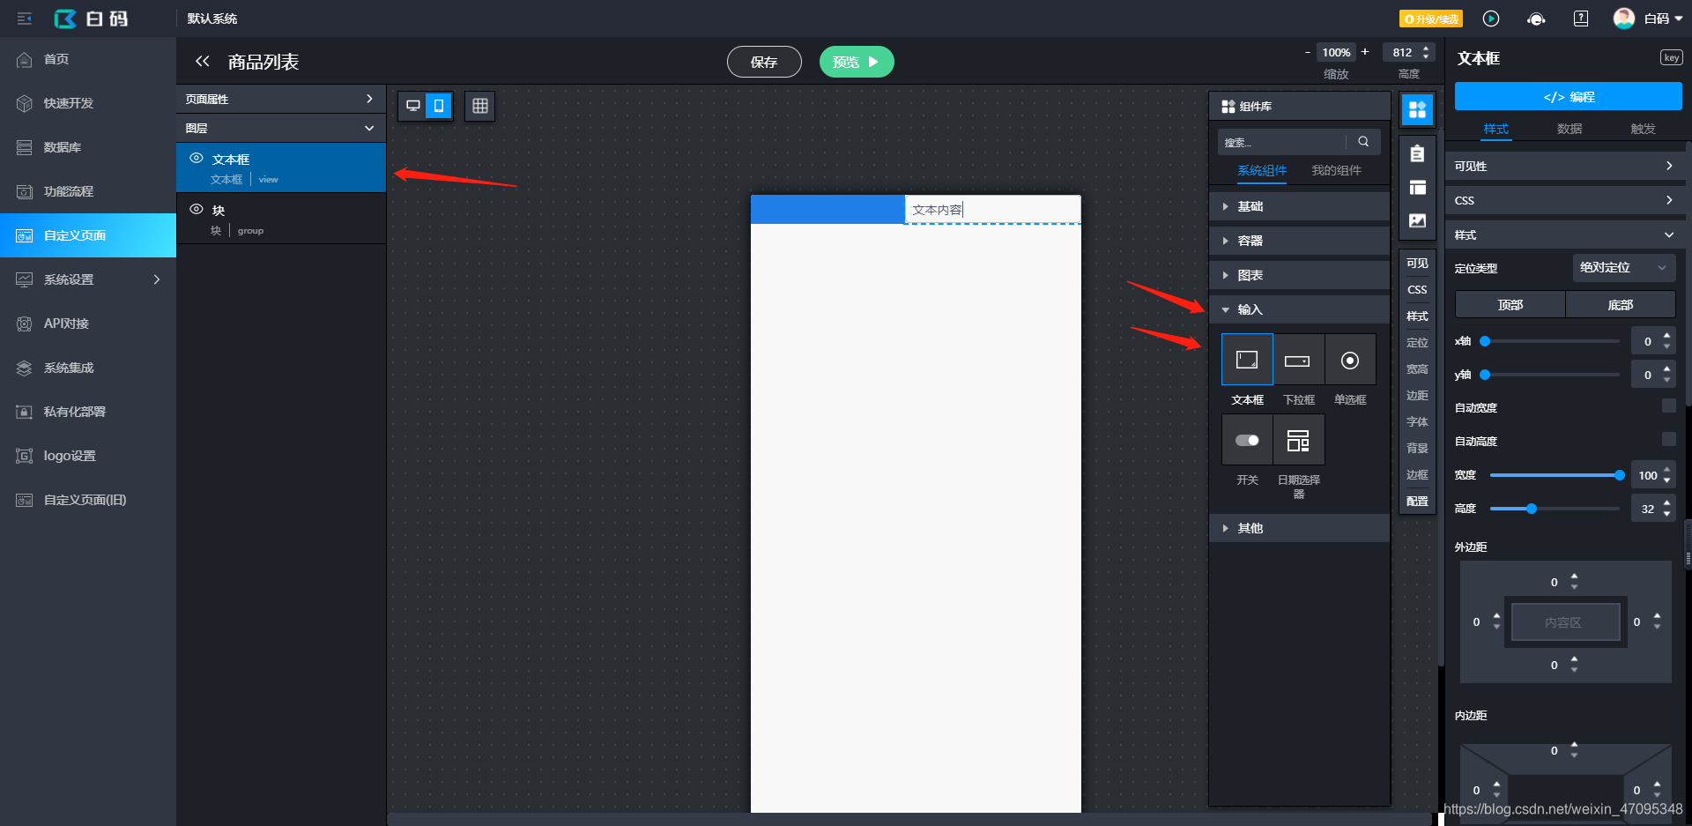Screen dimensions: 1692x826
Task: Click the key badge icon
Action: coord(1672,57)
